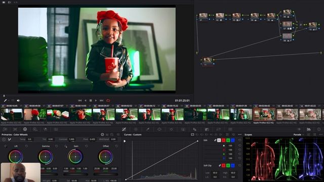Toggle the blue curve Edit channel
This screenshot has width=324, height=182.
233,141
